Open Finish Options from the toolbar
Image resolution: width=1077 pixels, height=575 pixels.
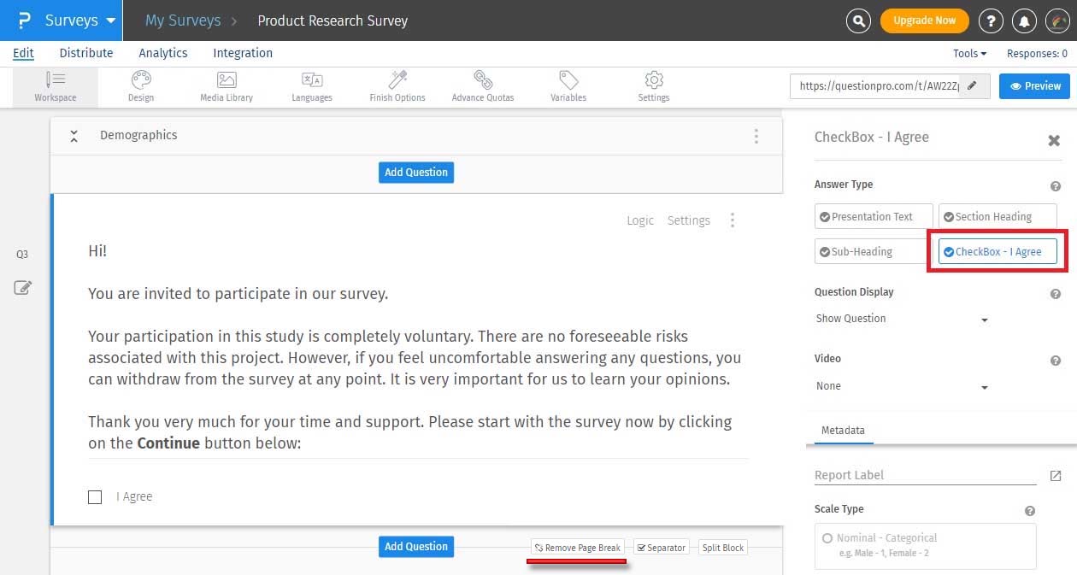pos(397,85)
